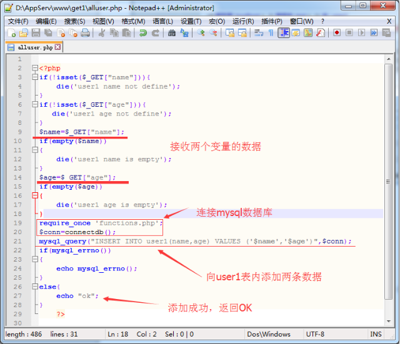Open the 搜索(S) menu
Image resolution: width=400 pixels, height=344 pixels.
coord(75,21)
